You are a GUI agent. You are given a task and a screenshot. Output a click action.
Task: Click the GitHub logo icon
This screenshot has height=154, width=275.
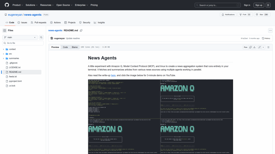[7, 5]
